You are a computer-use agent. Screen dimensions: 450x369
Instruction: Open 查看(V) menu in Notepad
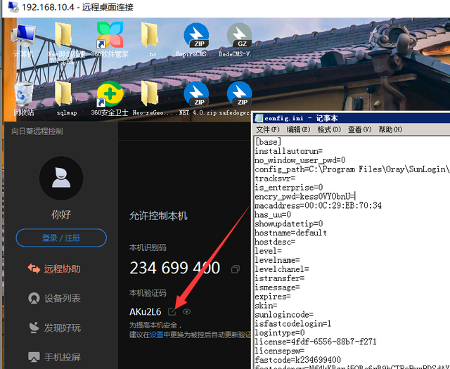pos(359,130)
